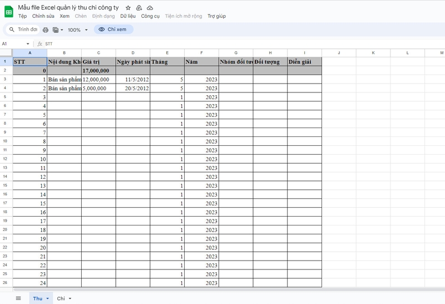Click the 11/5/2012 date cell
This screenshot has width=445, height=304.
133,80
